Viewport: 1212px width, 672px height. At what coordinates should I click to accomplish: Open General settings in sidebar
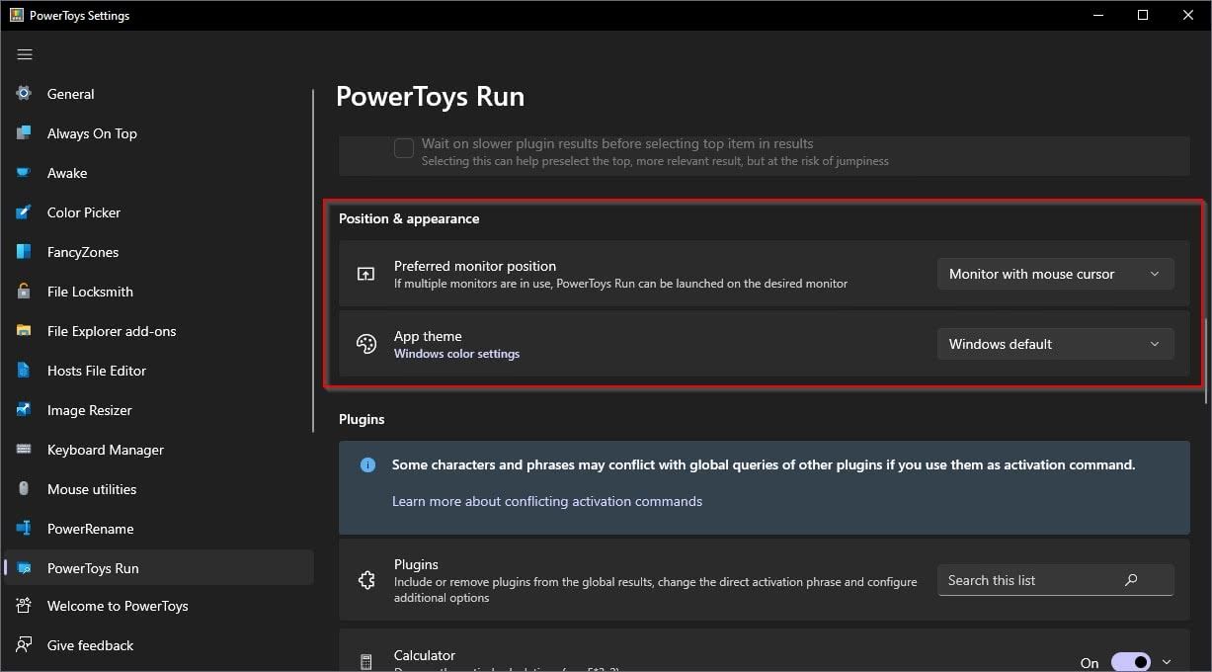coord(70,94)
